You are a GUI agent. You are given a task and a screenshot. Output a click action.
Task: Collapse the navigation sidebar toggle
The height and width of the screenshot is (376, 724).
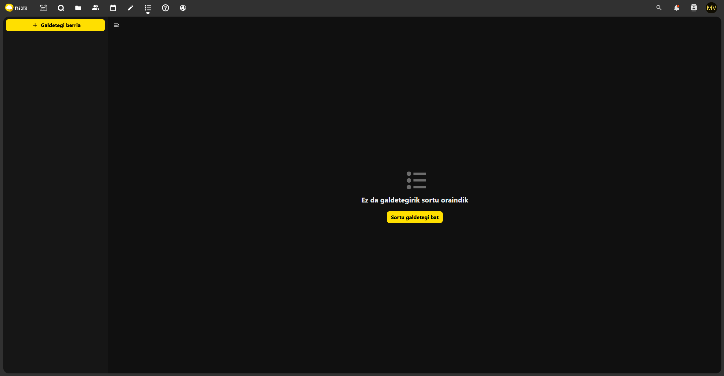pyautogui.click(x=116, y=25)
